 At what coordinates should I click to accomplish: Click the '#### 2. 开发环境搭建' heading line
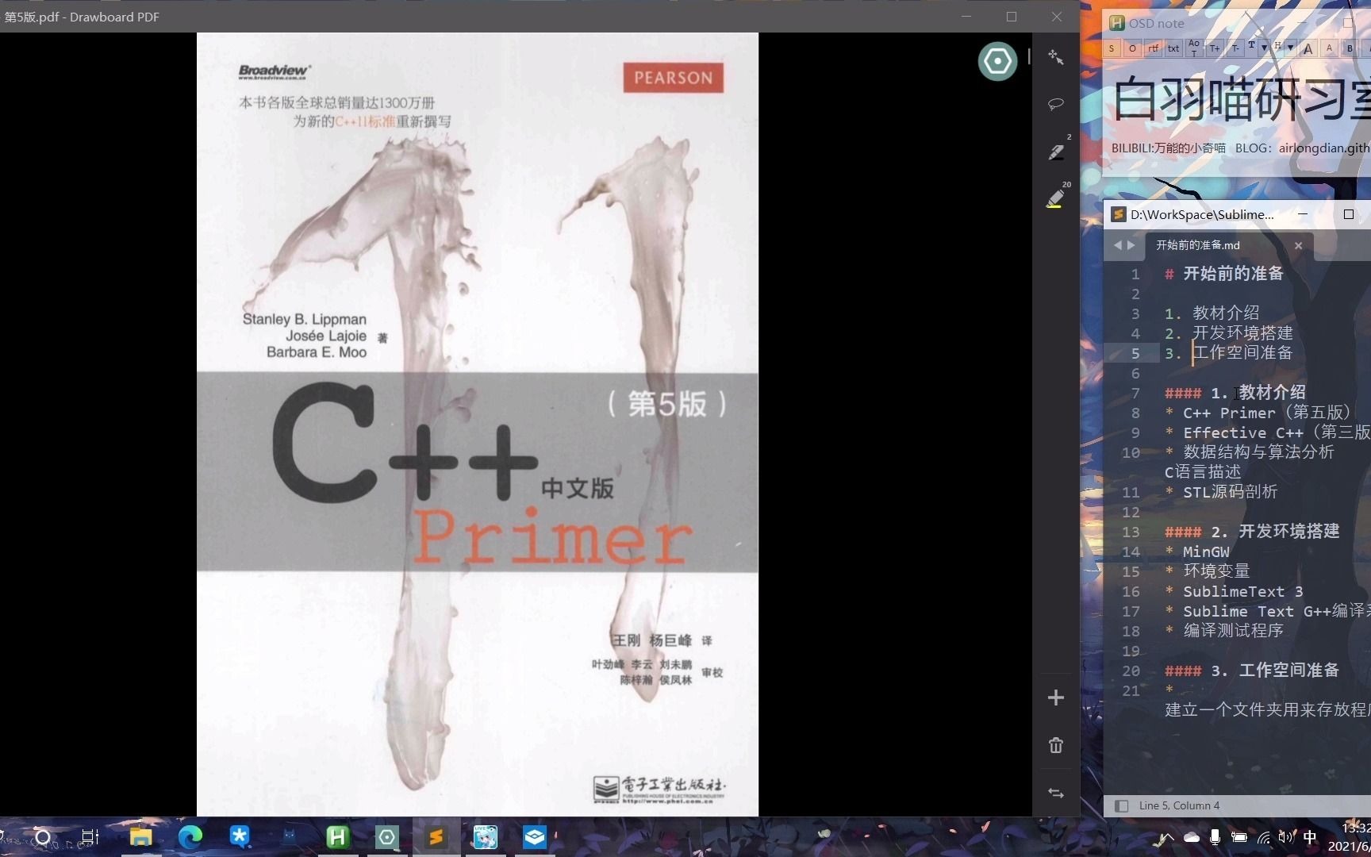tap(1251, 532)
